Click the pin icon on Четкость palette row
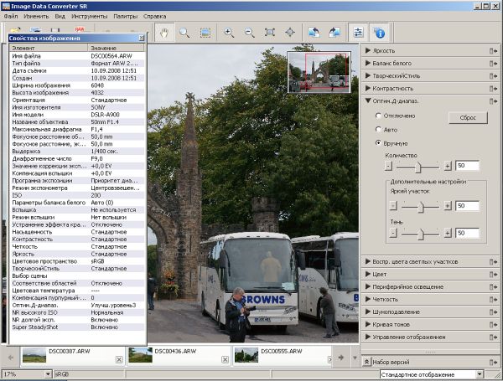The width and height of the screenshot is (503, 381). [x=494, y=300]
